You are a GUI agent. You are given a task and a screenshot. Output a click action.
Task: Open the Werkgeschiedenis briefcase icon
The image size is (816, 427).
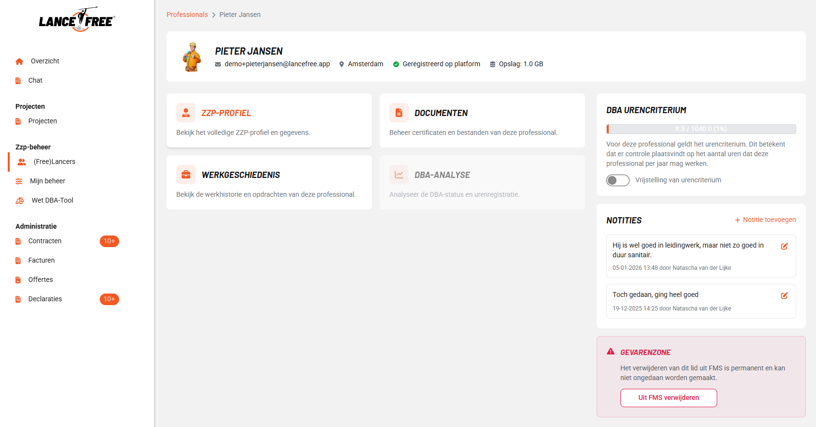186,175
